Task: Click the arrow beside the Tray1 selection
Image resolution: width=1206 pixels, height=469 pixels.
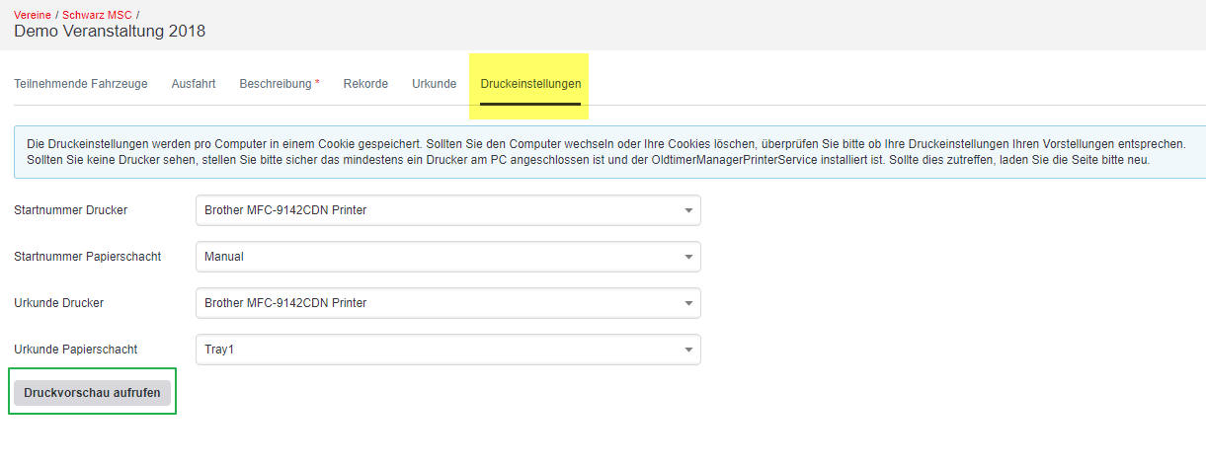Action: point(688,350)
